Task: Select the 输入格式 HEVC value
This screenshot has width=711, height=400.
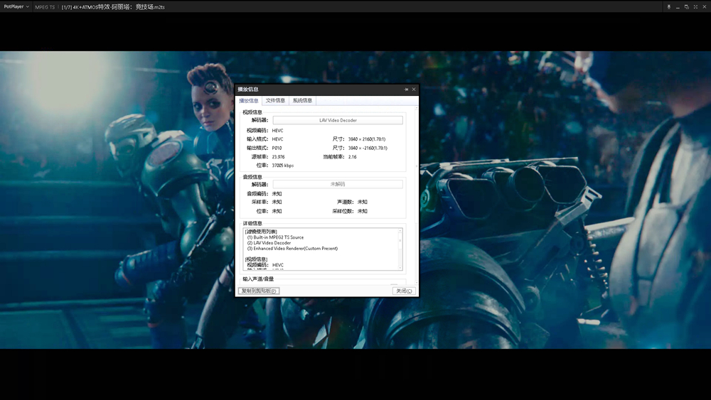Action: 277,139
